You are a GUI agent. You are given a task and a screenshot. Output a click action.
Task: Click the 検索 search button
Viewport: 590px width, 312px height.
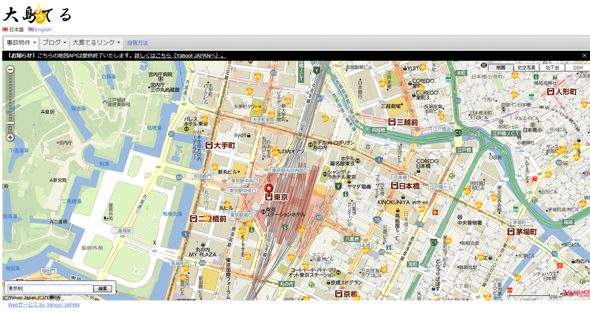click(103, 289)
